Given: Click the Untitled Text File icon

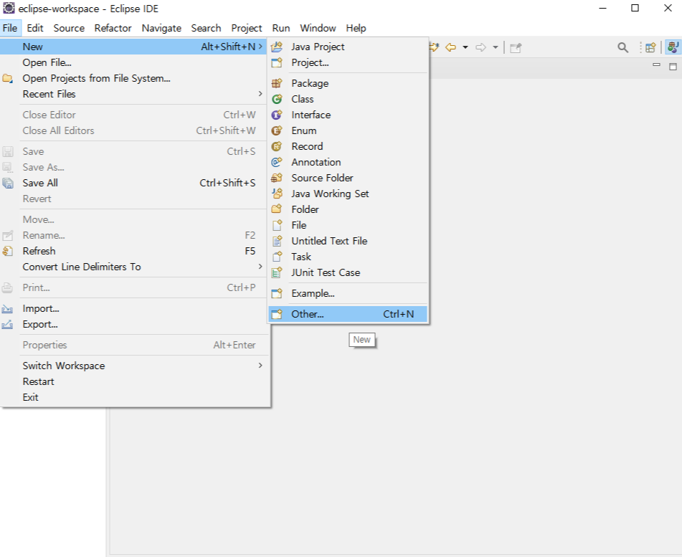Looking at the screenshot, I should [x=277, y=241].
